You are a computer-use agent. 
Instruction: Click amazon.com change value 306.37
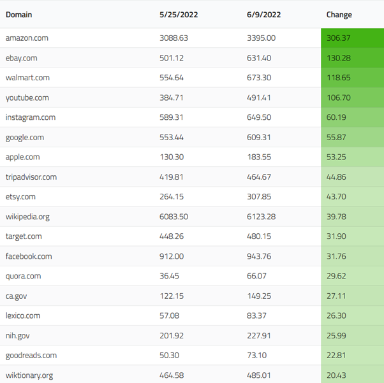point(339,38)
